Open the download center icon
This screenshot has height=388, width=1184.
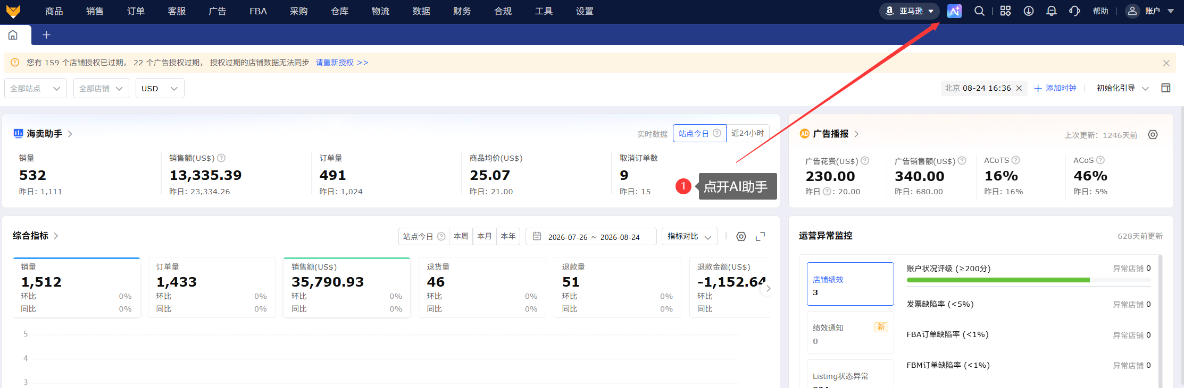1029,11
